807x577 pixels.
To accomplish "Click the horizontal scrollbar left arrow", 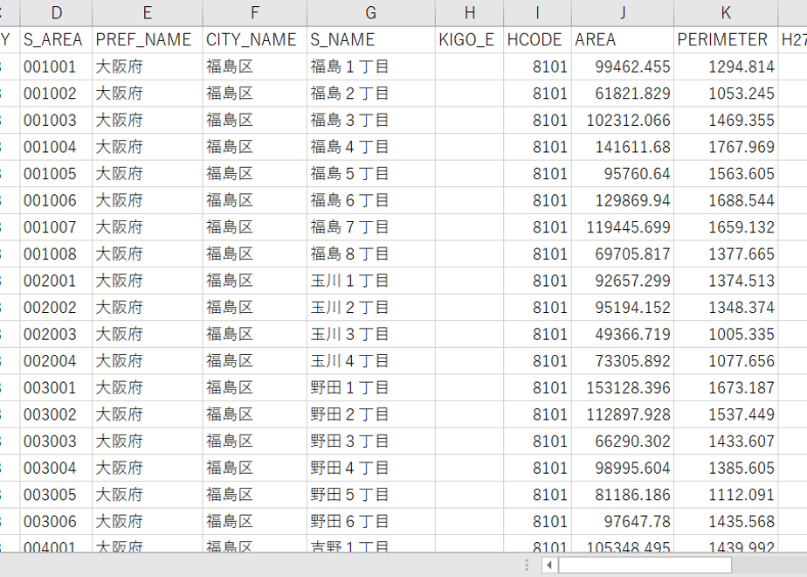I will pos(549,565).
